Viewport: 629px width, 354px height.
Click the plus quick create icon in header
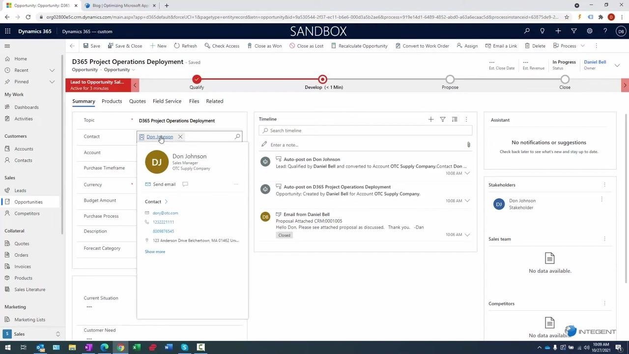pyautogui.click(x=558, y=31)
